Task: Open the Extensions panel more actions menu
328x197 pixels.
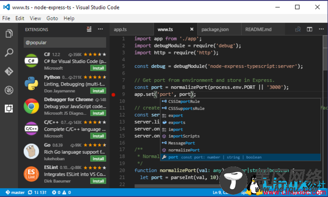Action: (x=100, y=29)
